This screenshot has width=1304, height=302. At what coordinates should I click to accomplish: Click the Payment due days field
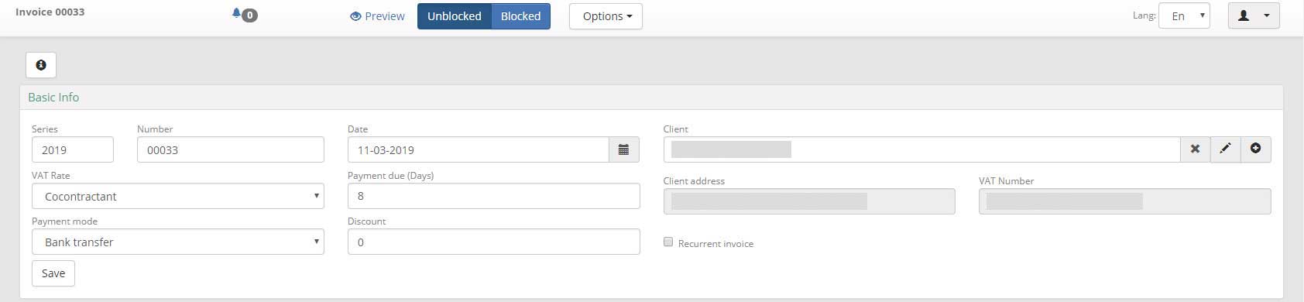(494, 196)
